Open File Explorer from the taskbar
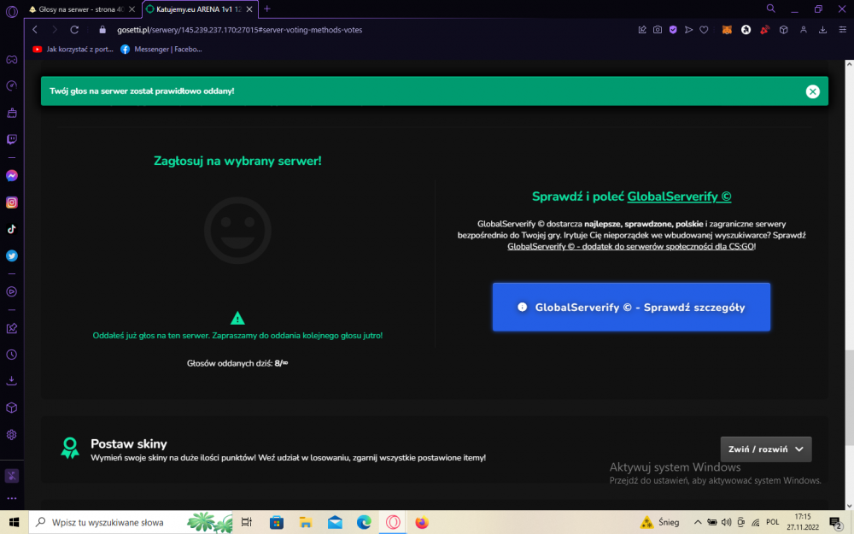 (x=306, y=522)
